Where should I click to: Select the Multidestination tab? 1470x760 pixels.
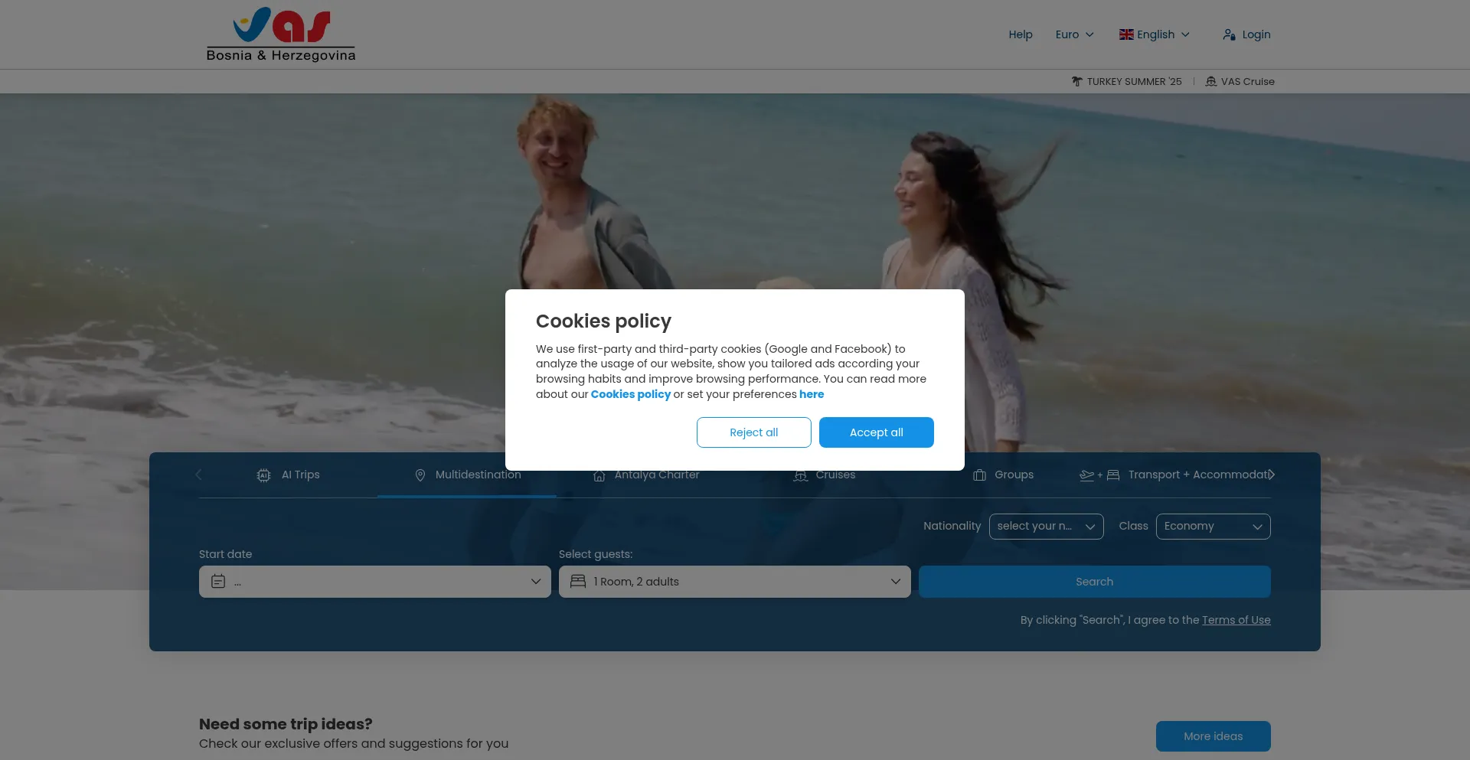(x=467, y=475)
